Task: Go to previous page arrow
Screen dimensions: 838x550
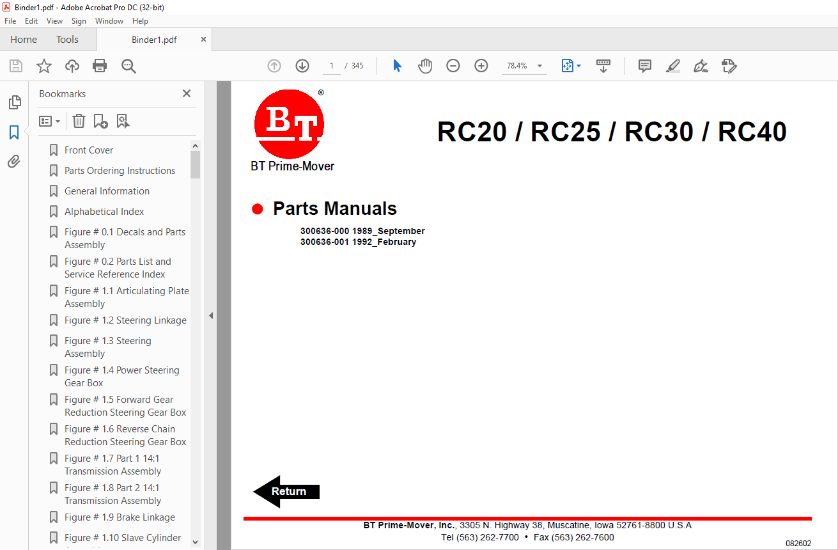Action: point(274,66)
